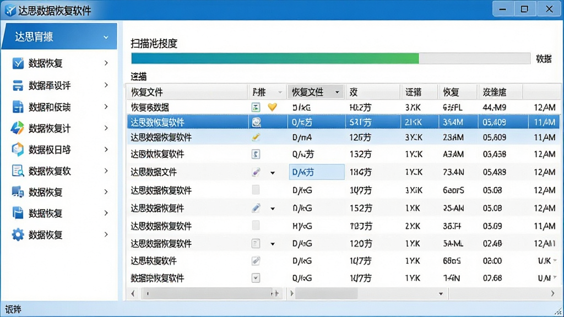Click the 达思数据文件 row name
The width and height of the screenshot is (564, 317).
(x=154, y=172)
